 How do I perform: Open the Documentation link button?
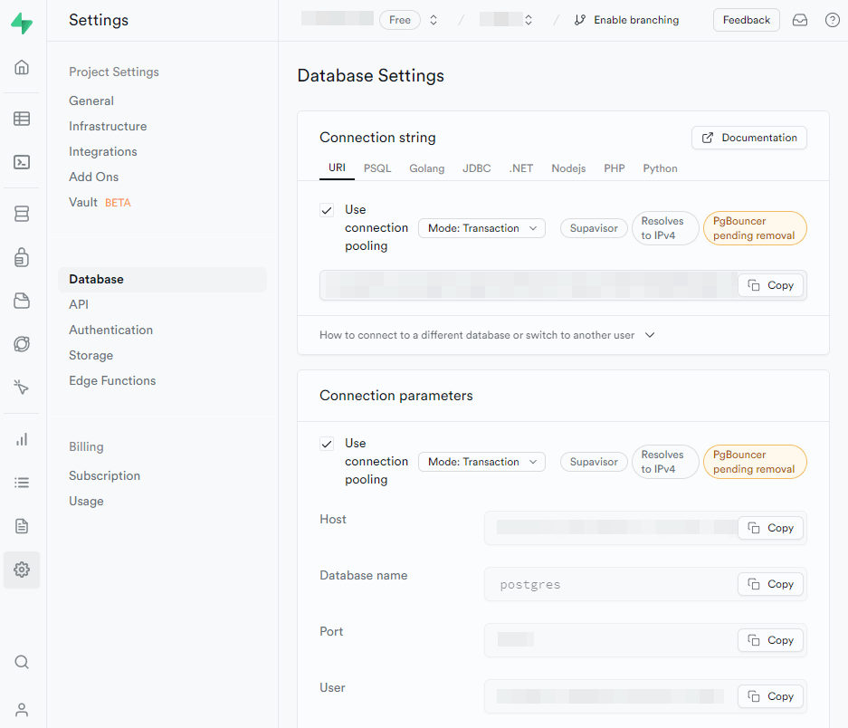click(x=749, y=138)
